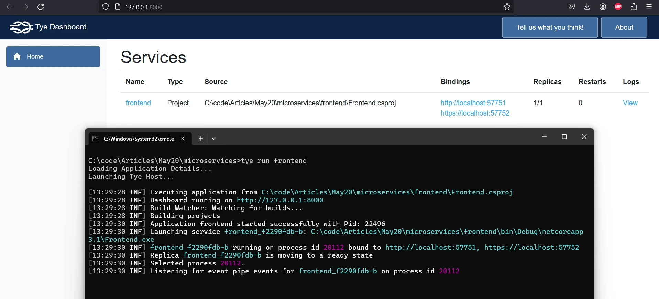The image size is (659, 299).
Task: Open the Firefox account icon
Action: click(x=603, y=7)
